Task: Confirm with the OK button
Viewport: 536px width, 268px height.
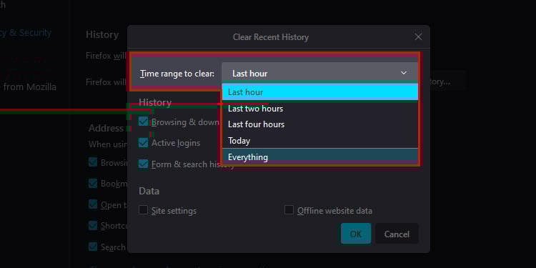Action: 356,234
